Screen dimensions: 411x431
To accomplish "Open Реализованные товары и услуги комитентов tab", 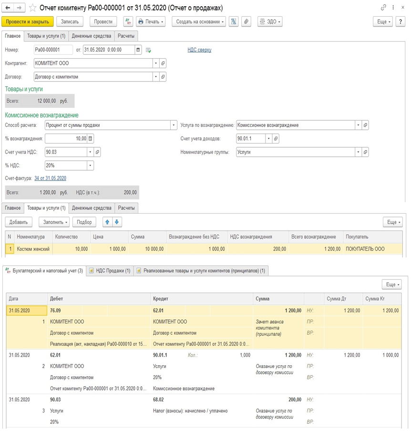I will coord(201,271).
